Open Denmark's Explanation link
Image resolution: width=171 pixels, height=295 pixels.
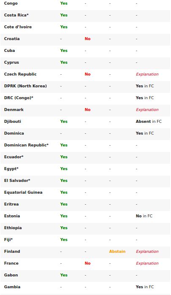click(147, 110)
